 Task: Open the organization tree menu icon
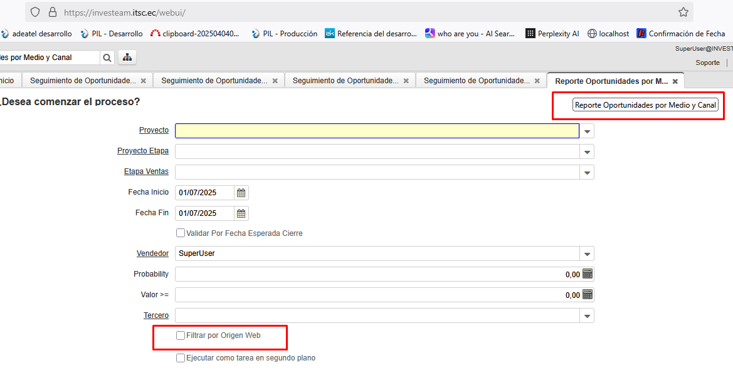(x=127, y=58)
